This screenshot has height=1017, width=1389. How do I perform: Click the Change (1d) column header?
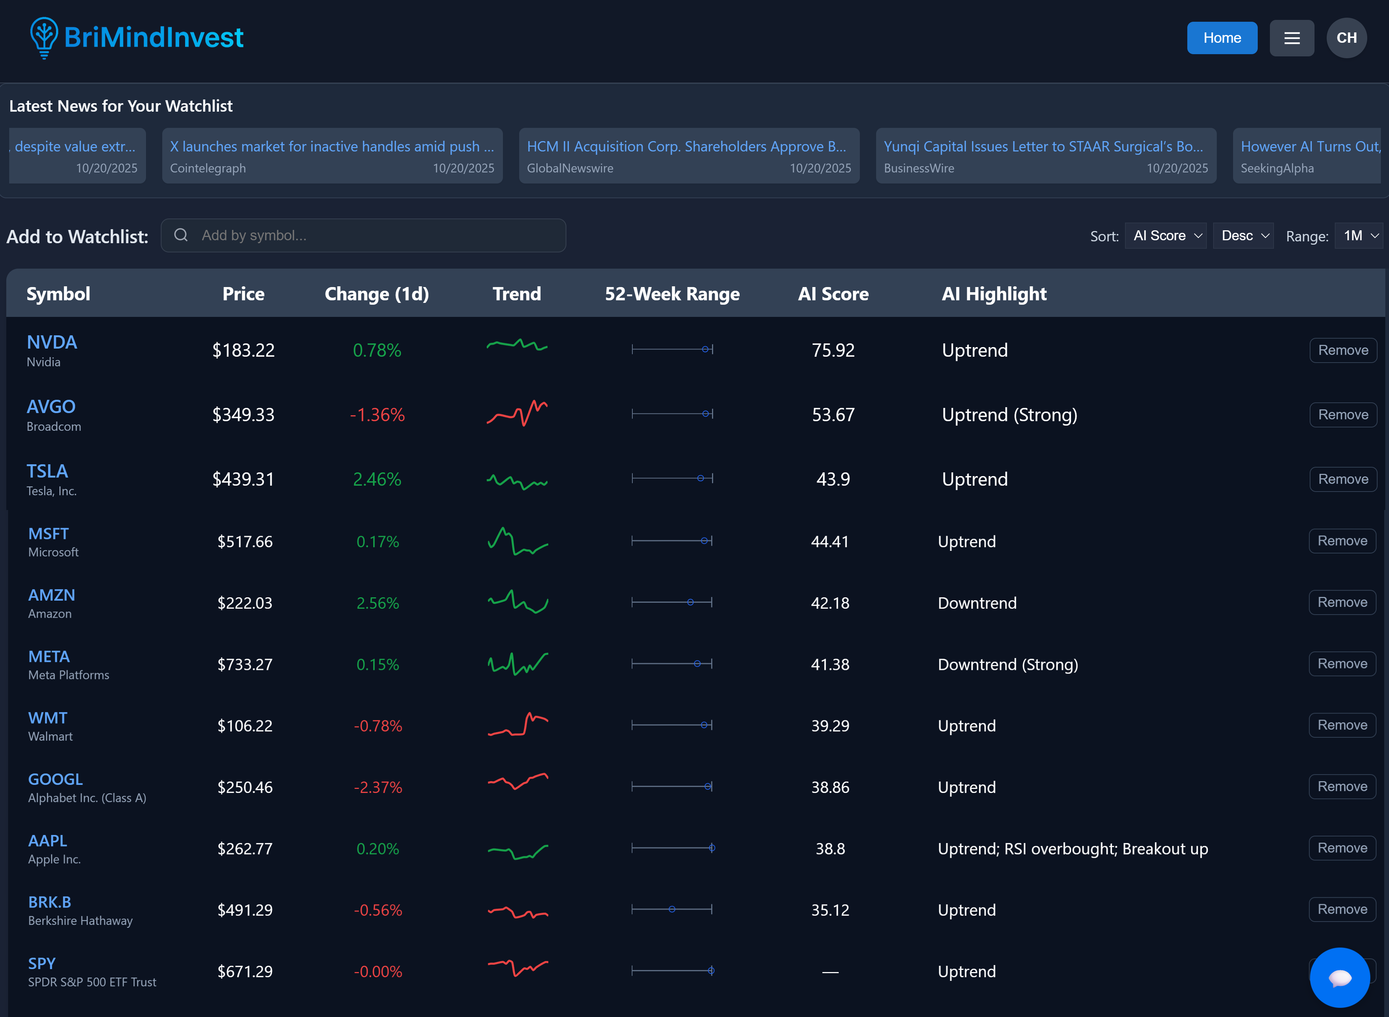pyautogui.click(x=377, y=294)
